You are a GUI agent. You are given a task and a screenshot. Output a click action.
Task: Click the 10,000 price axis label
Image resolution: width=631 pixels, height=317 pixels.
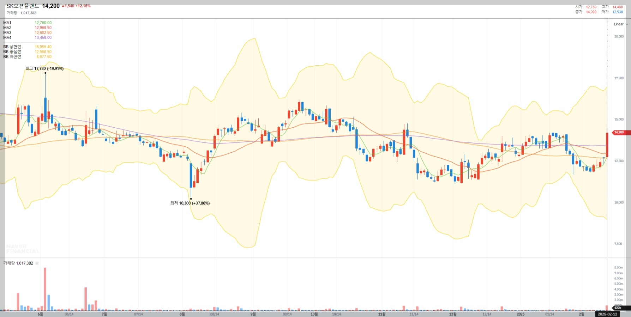619,203
